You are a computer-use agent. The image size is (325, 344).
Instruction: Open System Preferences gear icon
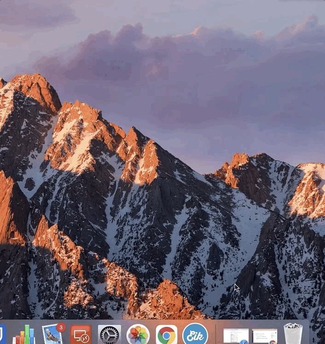[110, 335]
